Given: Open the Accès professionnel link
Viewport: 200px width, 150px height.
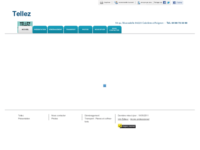Looking at the screenshot, I should [x=140, y=119].
